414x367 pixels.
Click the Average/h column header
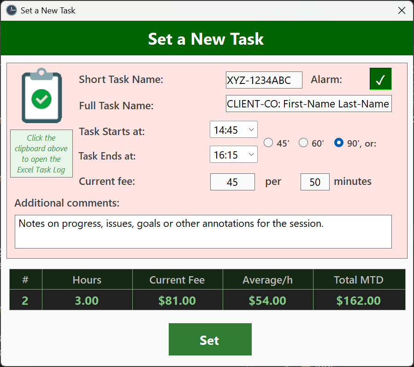click(267, 279)
